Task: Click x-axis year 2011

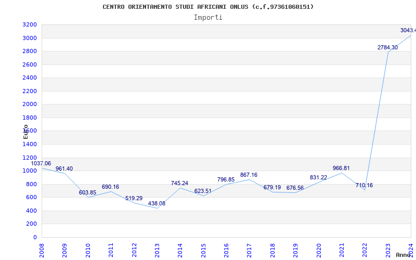Action: (111, 251)
